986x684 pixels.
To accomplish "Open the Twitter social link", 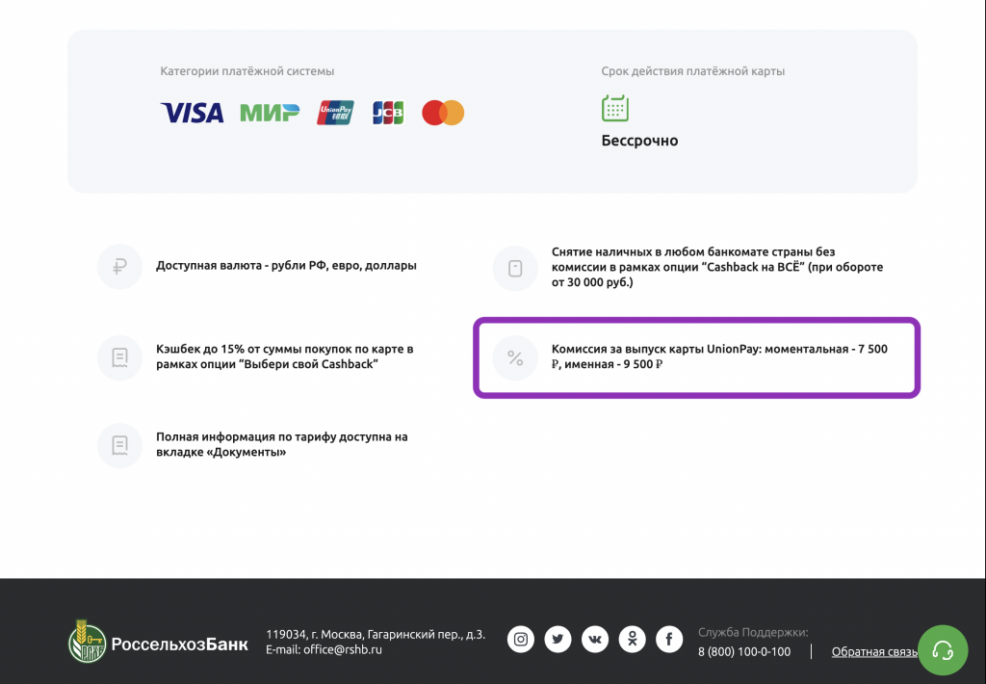I will coord(558,639).
